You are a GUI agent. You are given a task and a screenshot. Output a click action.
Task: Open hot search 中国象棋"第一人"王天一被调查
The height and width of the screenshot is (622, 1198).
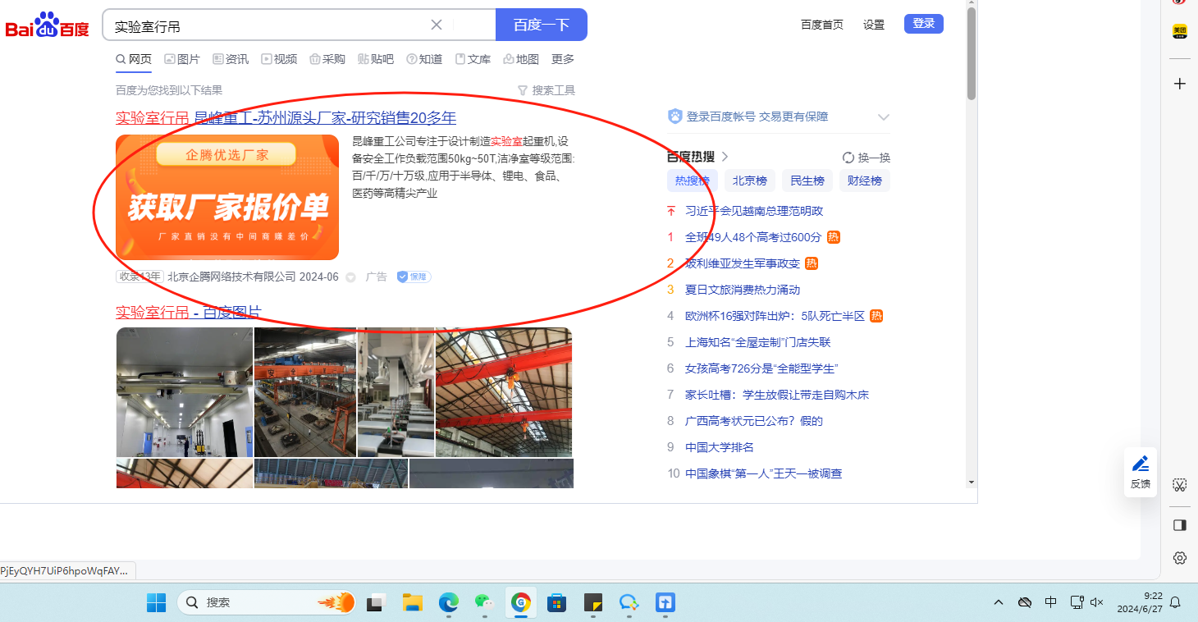pyautogui.click(x=764, y=473)
